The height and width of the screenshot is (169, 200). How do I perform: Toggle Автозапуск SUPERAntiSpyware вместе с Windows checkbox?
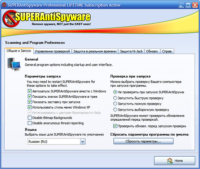pyautogui.click(x=30, y=91)
